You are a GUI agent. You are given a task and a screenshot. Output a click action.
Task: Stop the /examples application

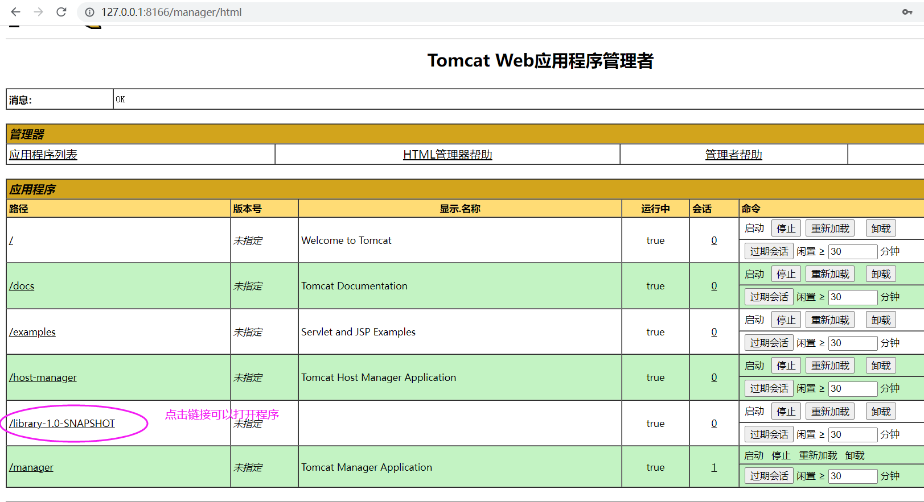click(786, 320)
